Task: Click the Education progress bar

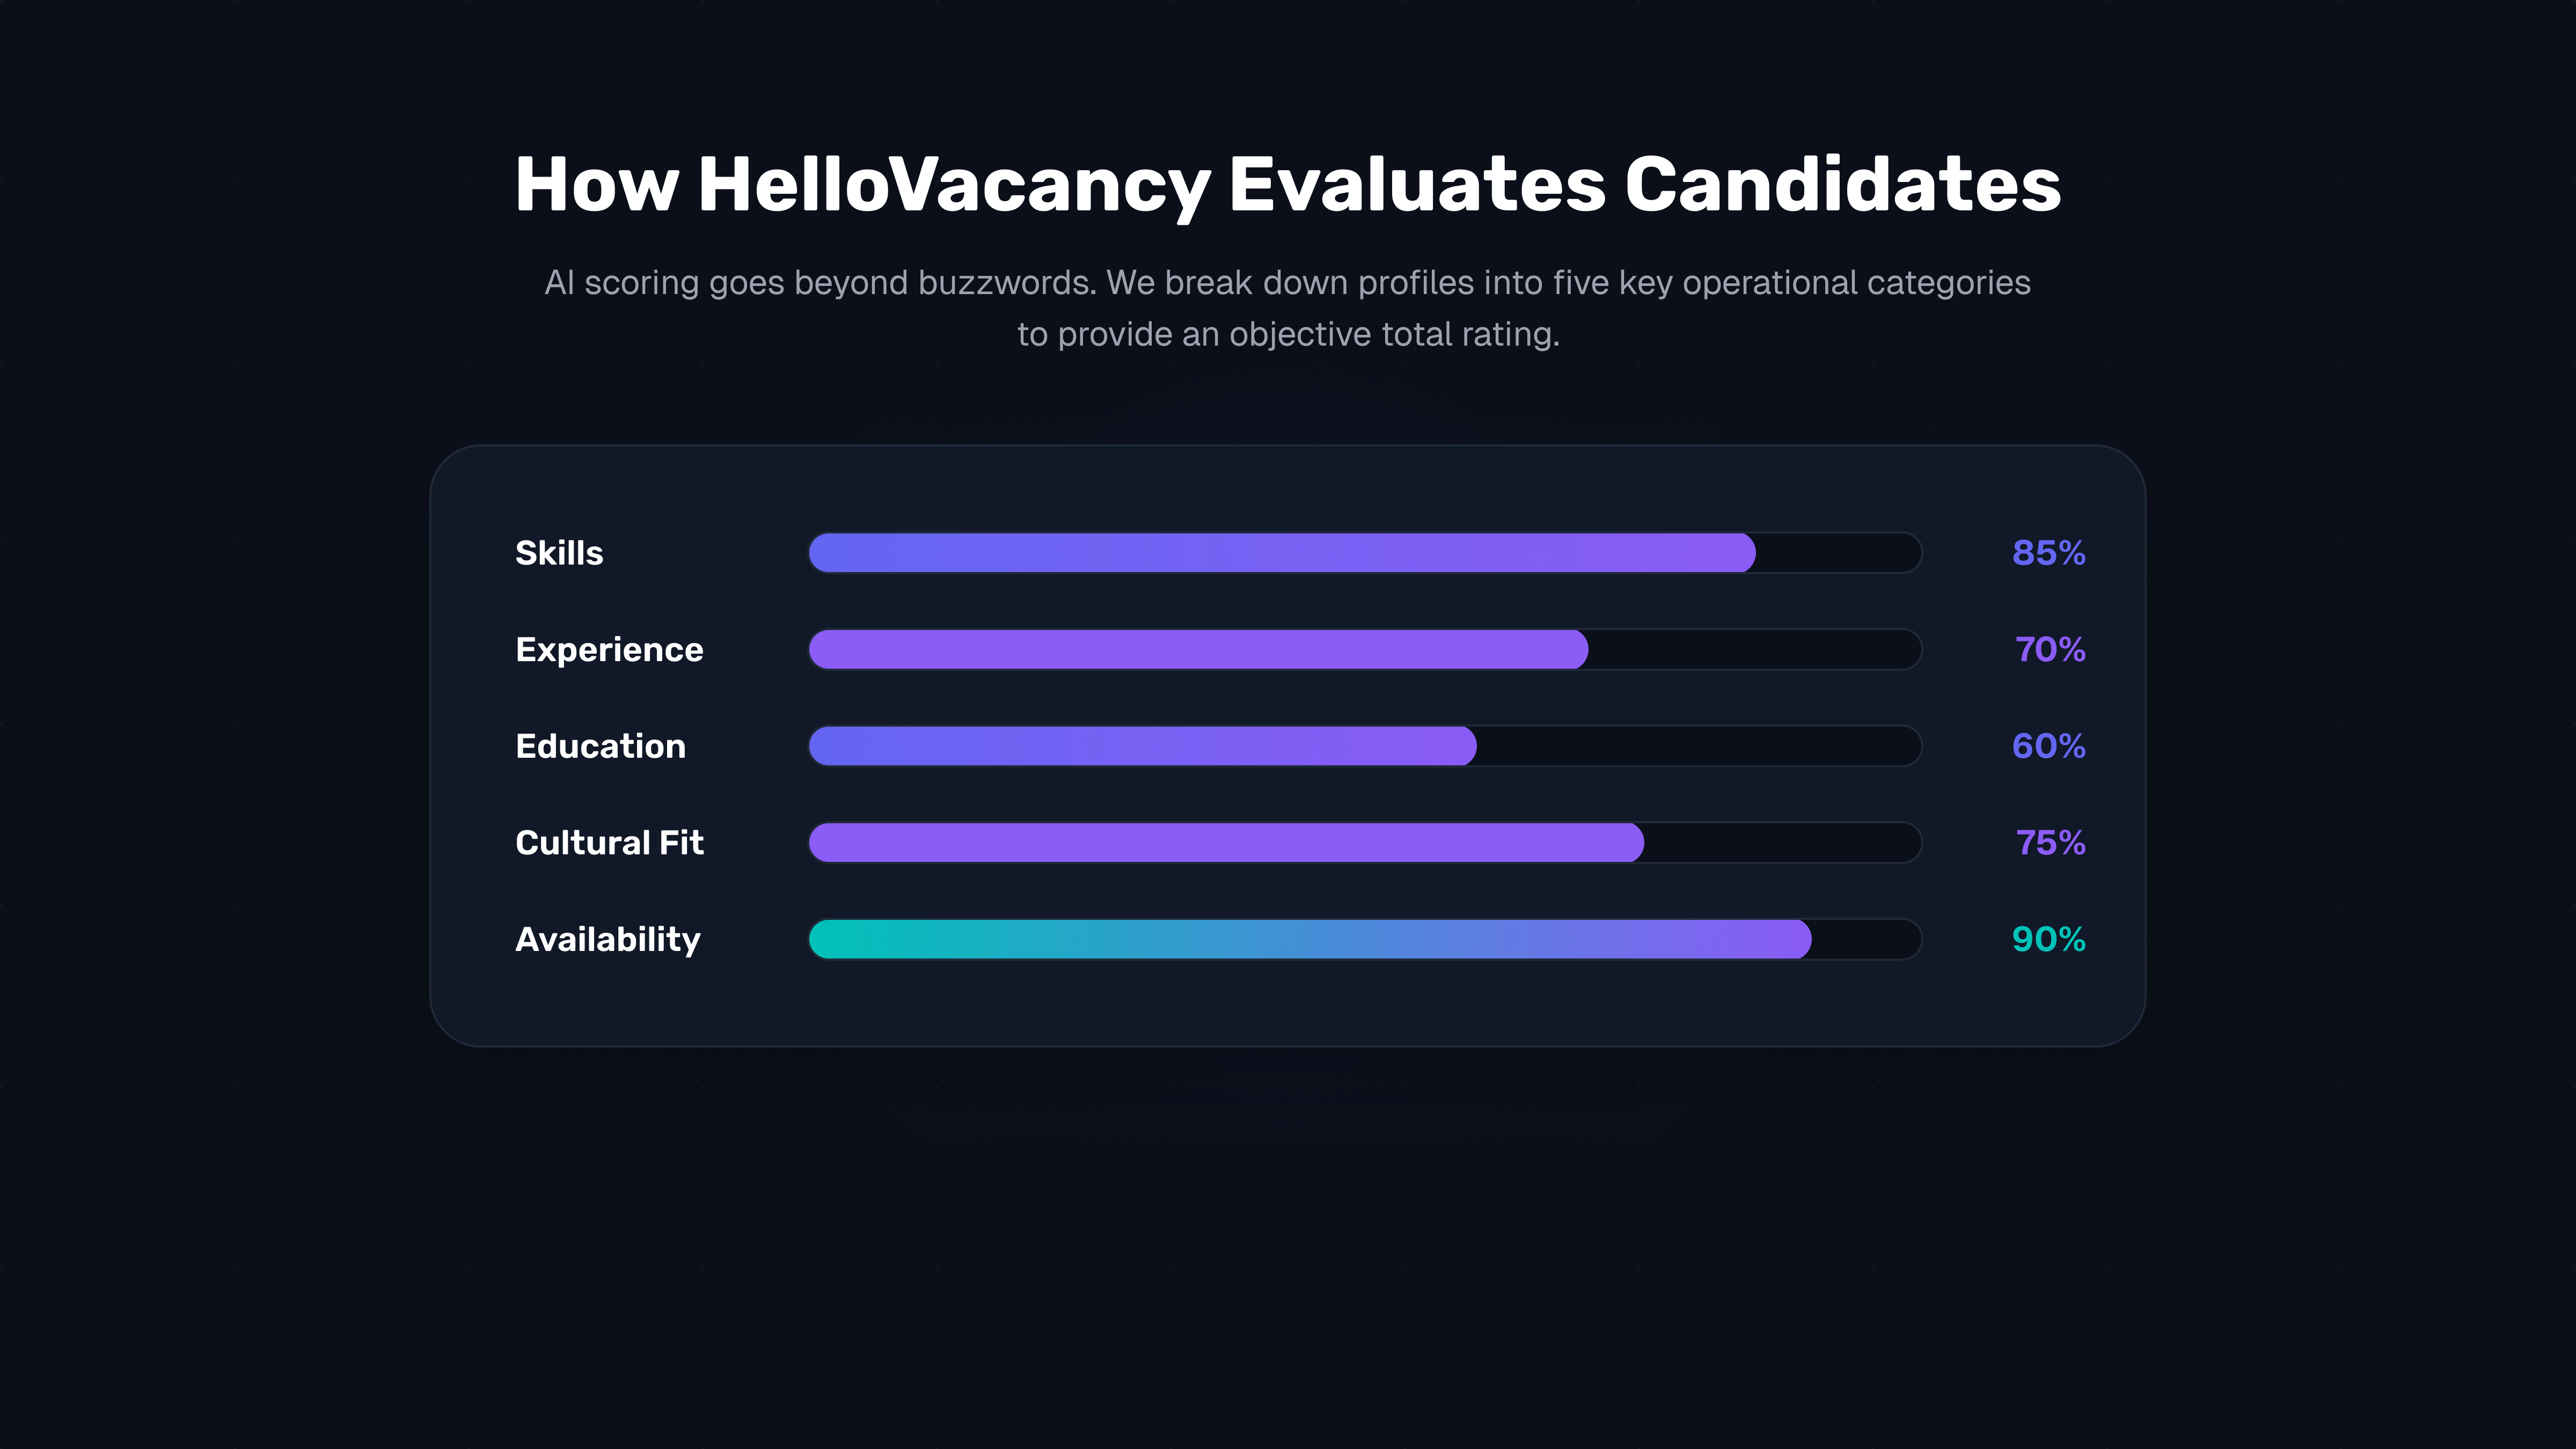Action: pyautogui.click(x=1364, y=746)
